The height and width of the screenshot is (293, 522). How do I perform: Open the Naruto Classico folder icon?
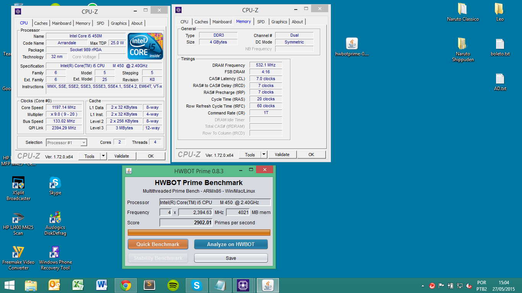pos(462,9)
